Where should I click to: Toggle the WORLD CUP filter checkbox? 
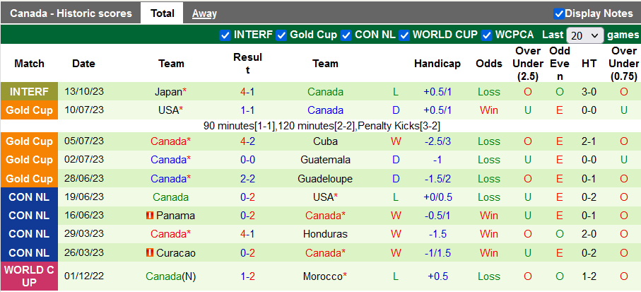tap(404, 35)
